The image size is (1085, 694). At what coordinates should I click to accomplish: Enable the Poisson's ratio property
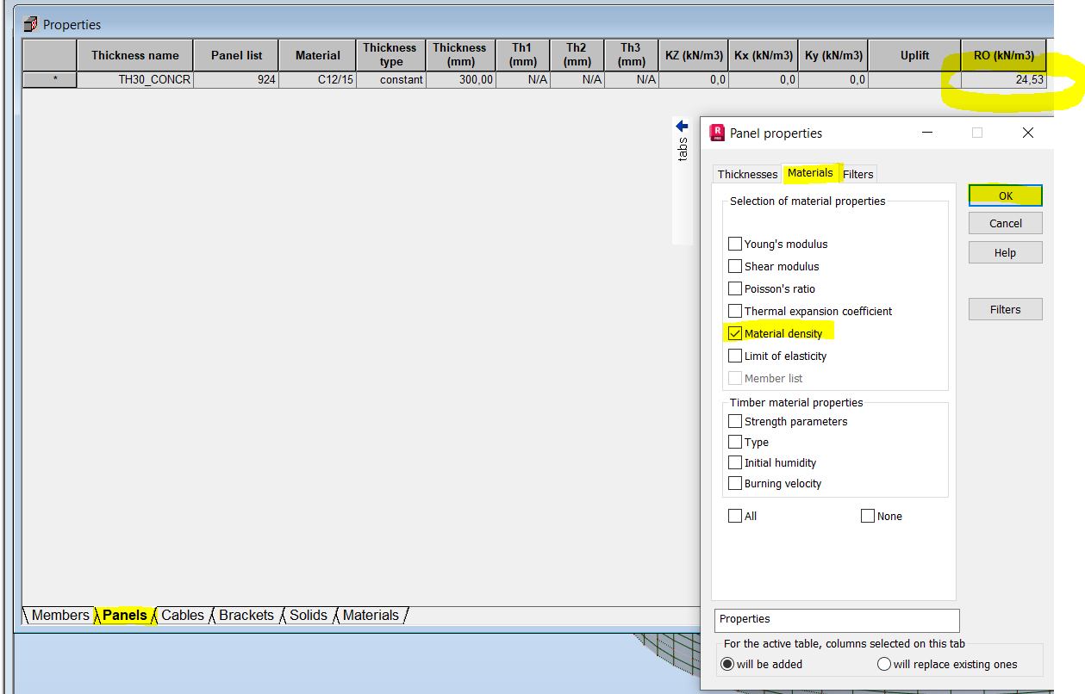(735, 288)
